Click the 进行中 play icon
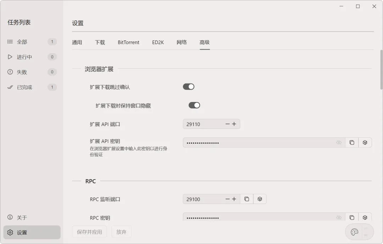Viewport: 383px width, 244px height. click(x=10, y=57)
